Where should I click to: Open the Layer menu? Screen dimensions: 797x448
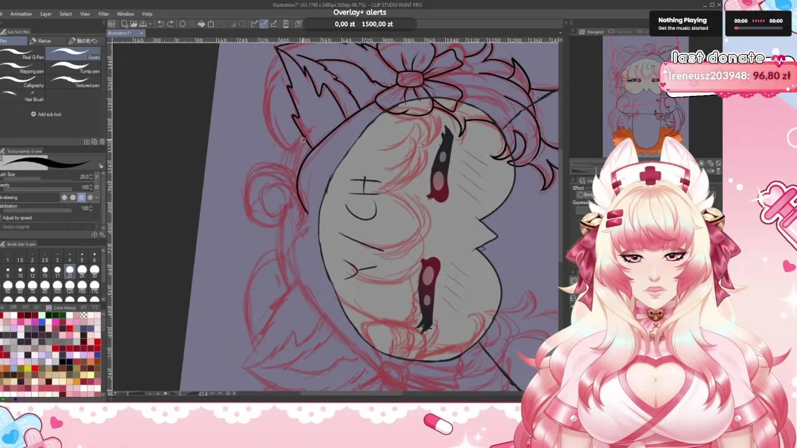tap(46, 14)
